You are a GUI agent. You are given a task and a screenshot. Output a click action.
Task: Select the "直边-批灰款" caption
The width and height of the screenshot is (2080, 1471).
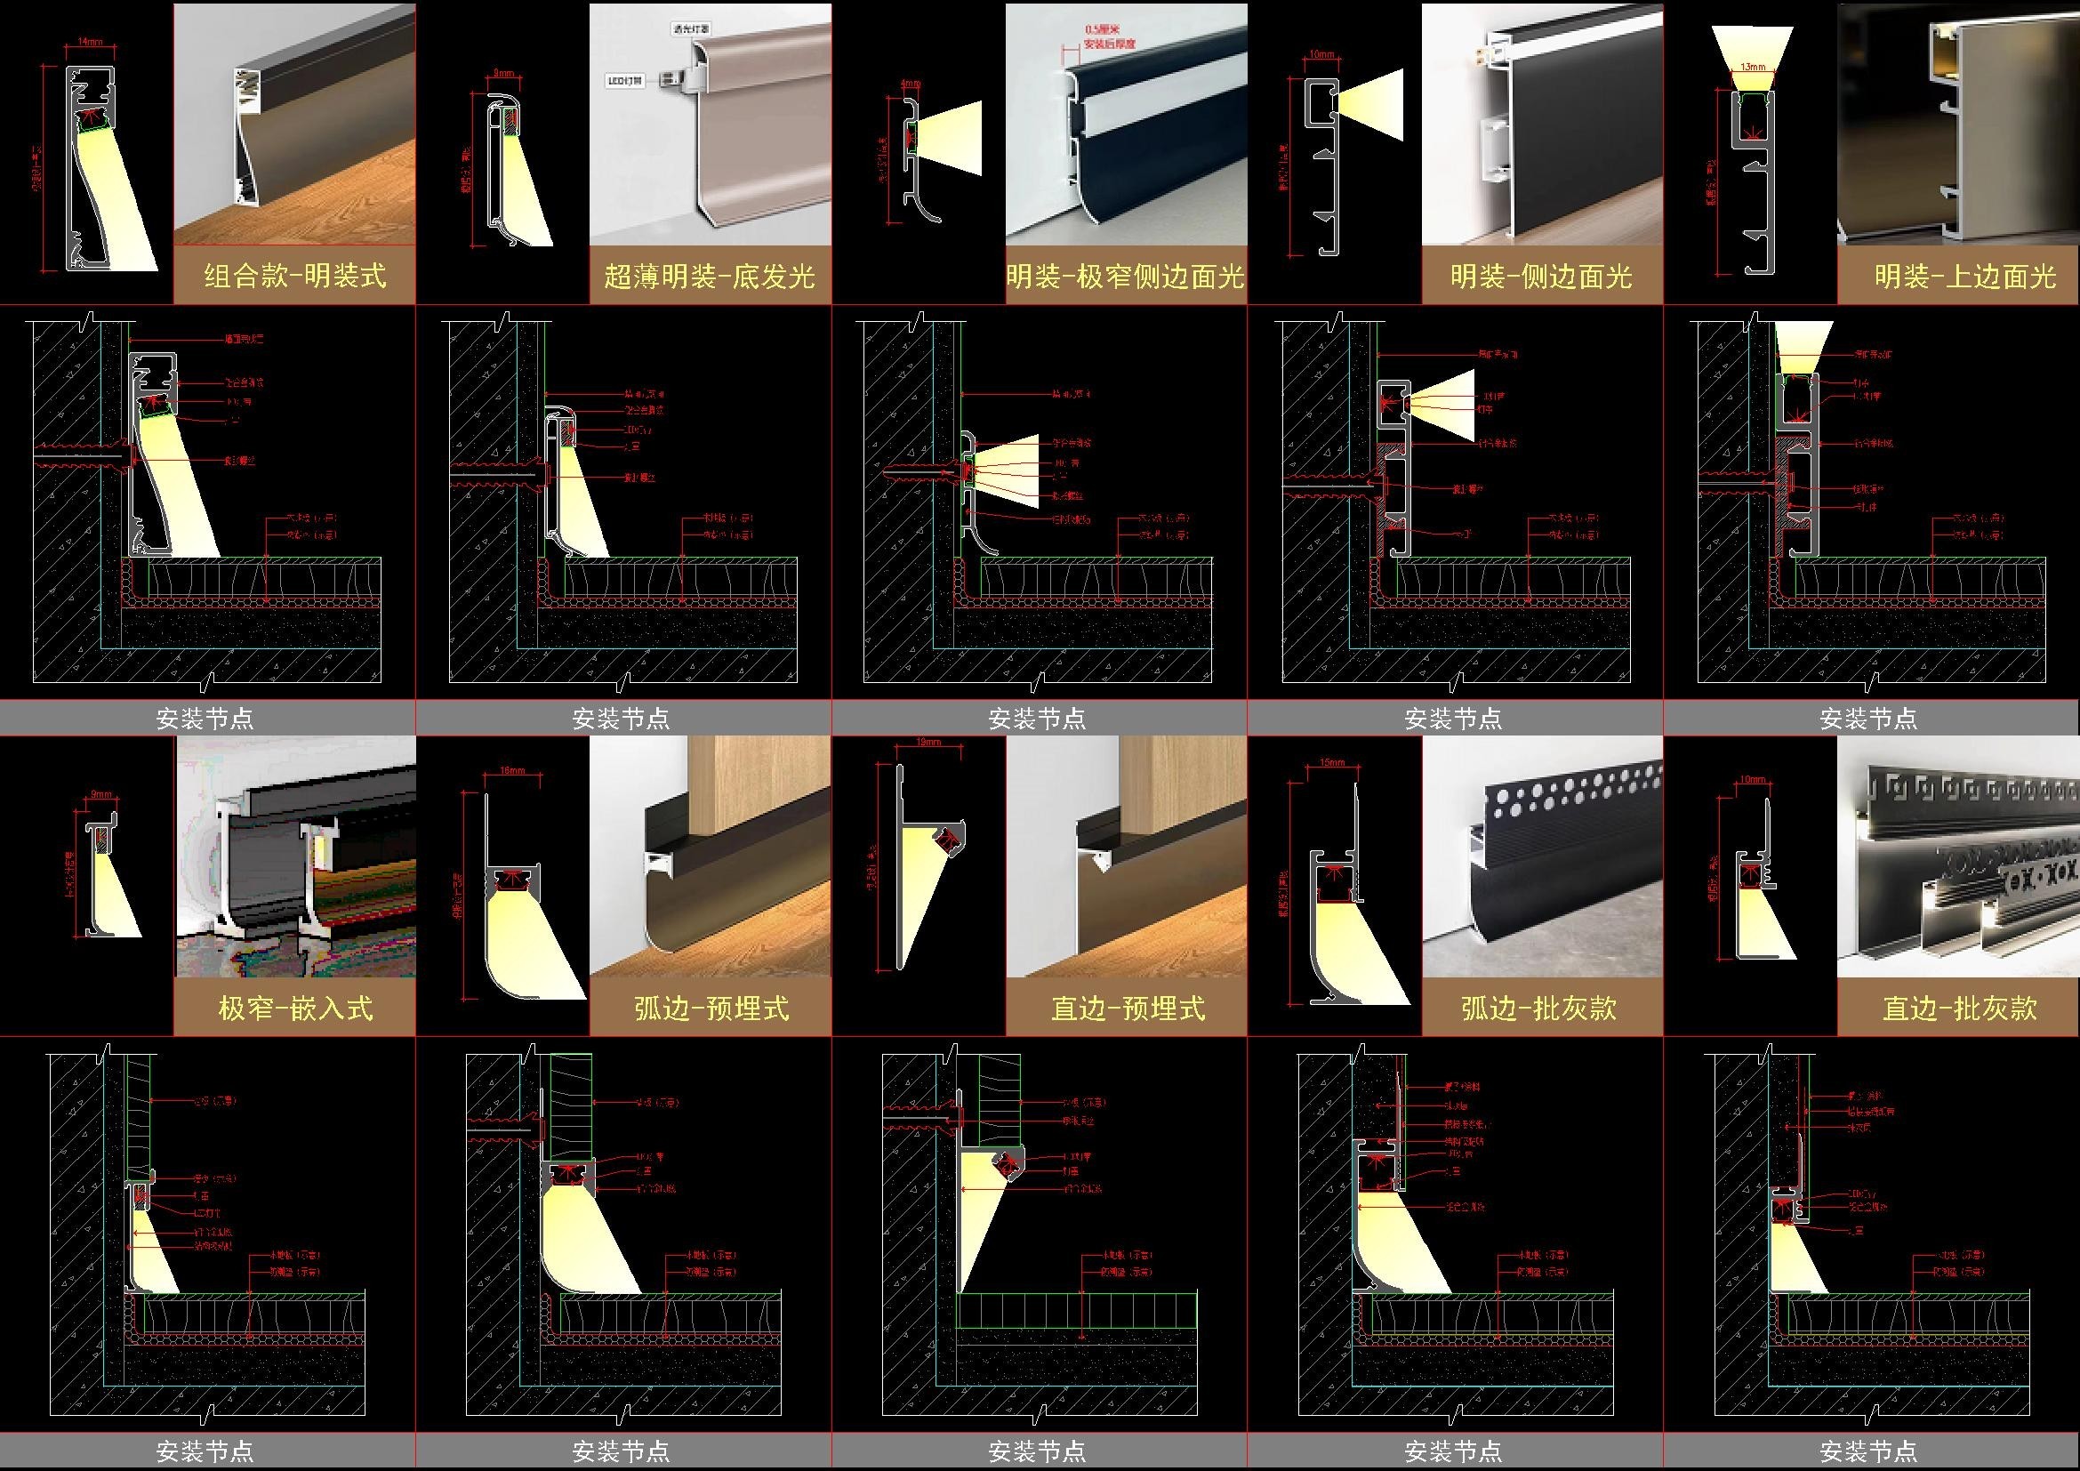[x=1961, y=1009]
